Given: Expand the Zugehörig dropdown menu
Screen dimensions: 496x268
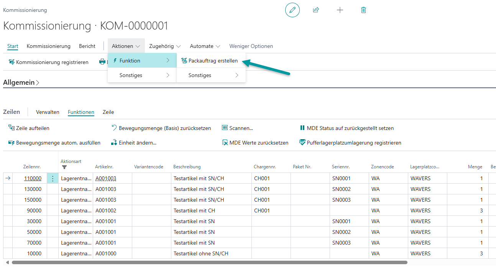Looking at the screenshot, I should (x=165, y=46).
